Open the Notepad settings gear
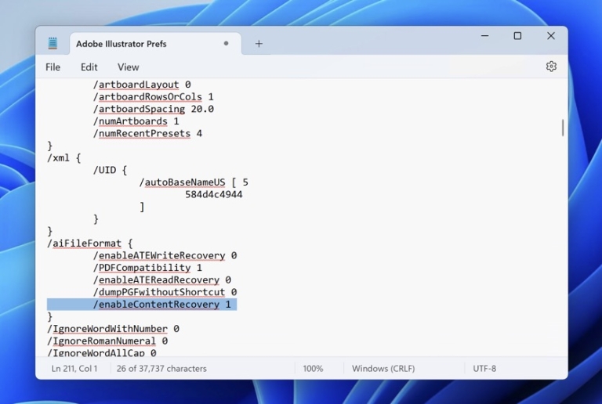The height and width of the screenshot is (404, 602). pos(551,67)
